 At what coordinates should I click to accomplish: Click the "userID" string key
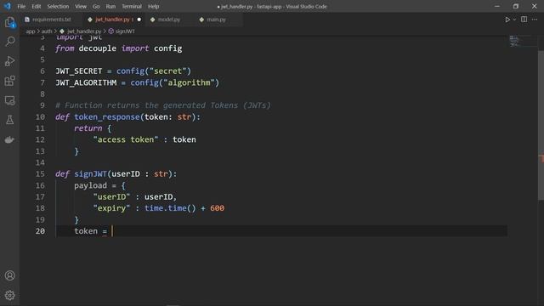[111, 196]
